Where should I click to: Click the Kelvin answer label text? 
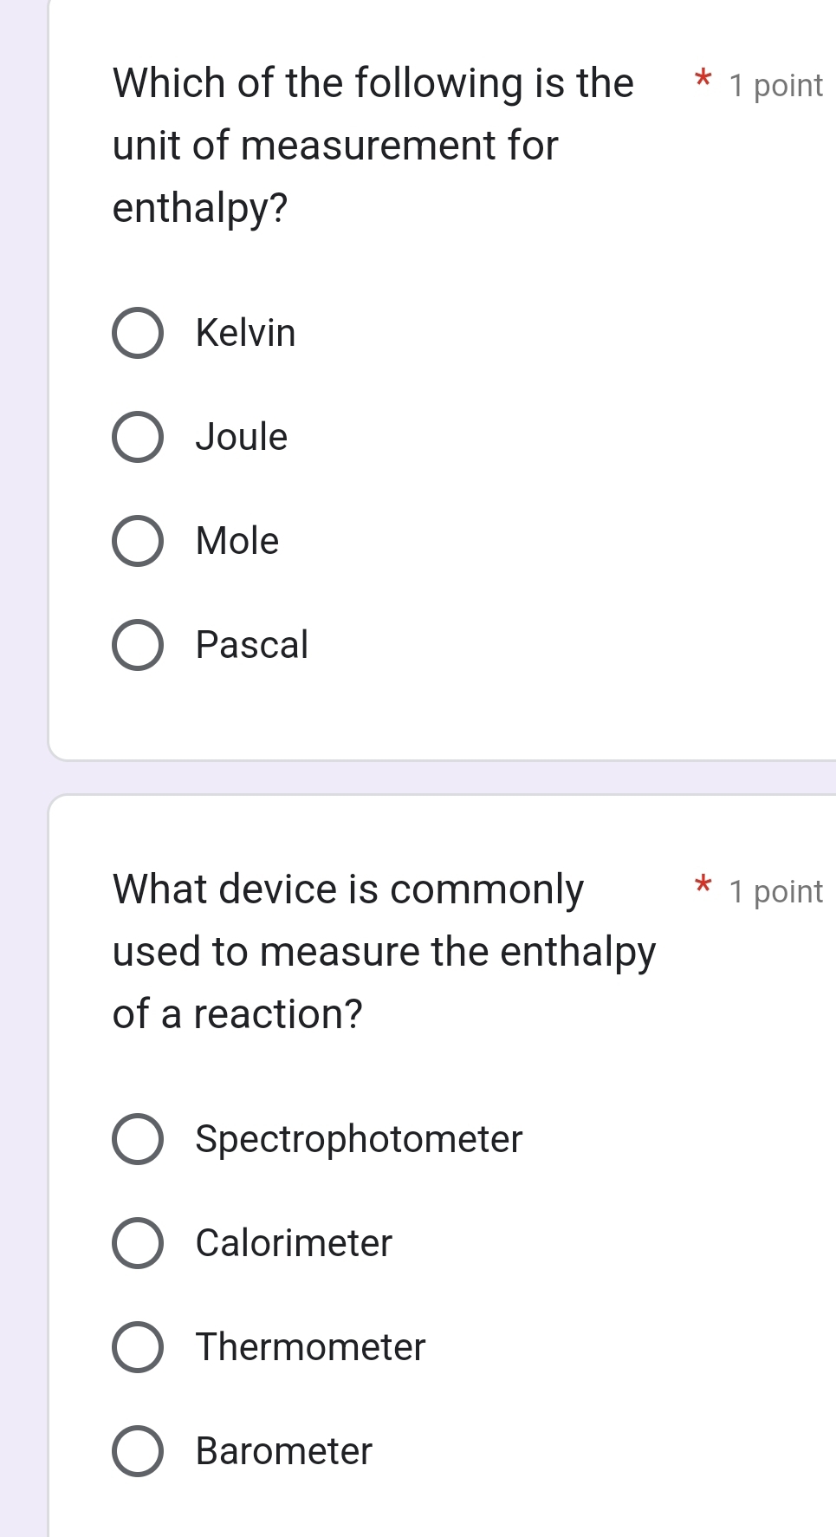(x=245, y=333)
